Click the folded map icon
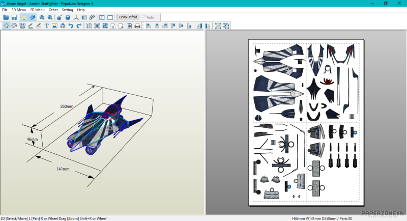This screenshot has height=221, width=407. pos(89,25)
